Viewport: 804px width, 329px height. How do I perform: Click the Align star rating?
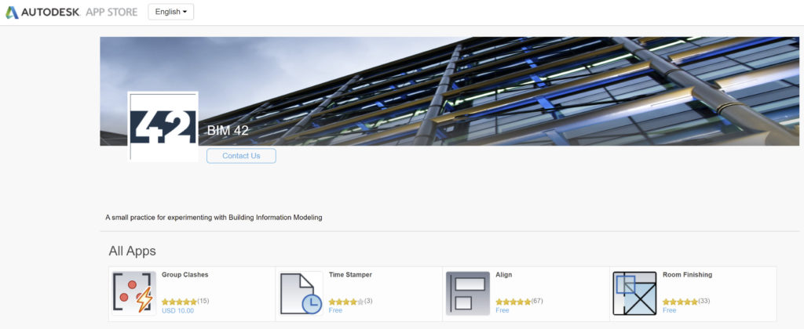pos(513,302)
